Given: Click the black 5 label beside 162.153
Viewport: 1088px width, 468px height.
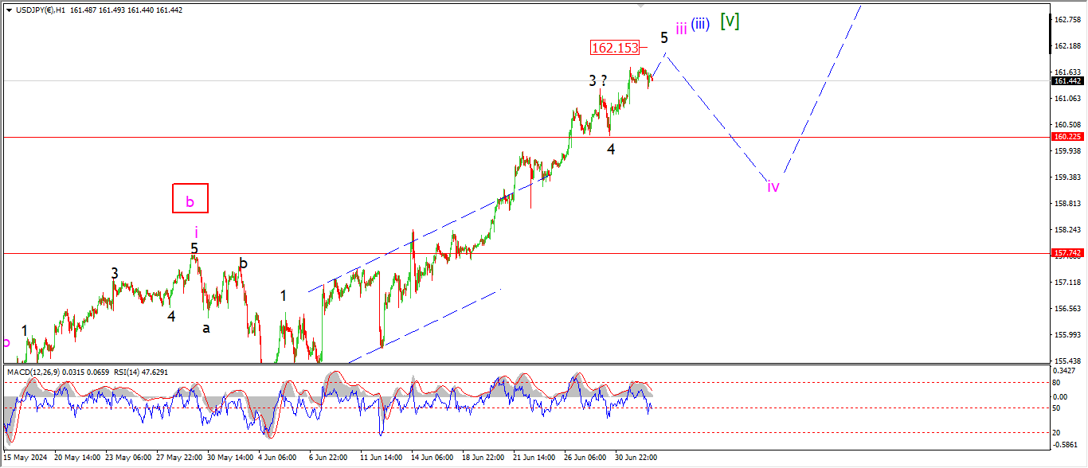Looking at the screenshot, I should click(x=663, y=37).
